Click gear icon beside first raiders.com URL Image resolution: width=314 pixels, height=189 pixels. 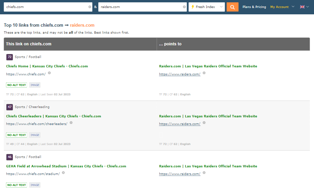pyautogui.click(x=204, y=73)
